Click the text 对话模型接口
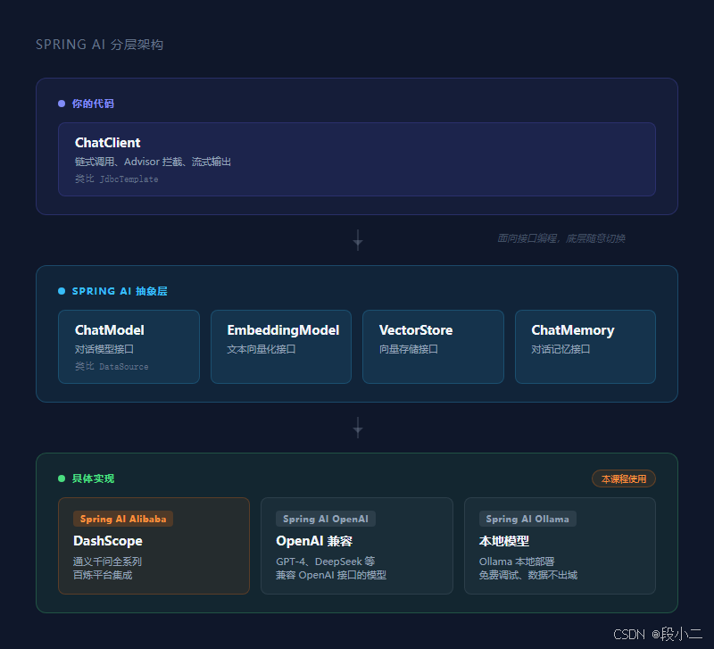Screen dimensions: 714x649 104,349
